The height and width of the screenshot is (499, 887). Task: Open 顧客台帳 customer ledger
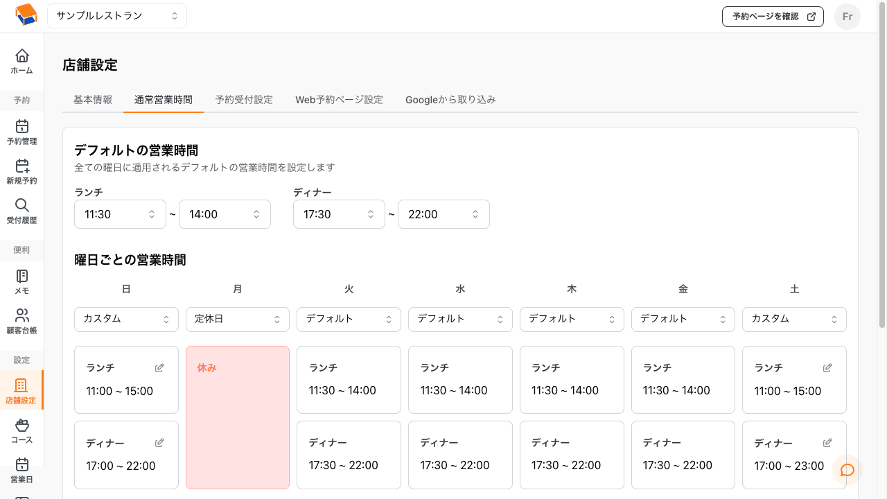point(21,322)
